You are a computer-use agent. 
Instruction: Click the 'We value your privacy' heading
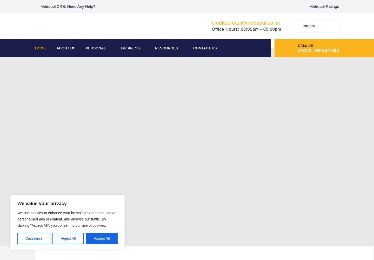point(42,204)
